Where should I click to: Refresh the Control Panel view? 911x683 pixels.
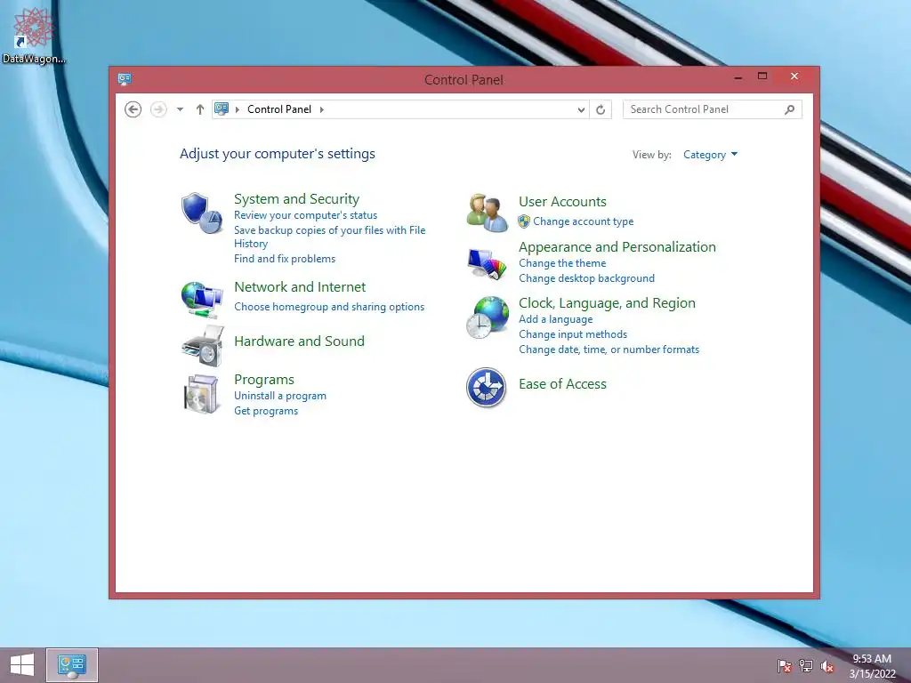click(x=601, y=109)
